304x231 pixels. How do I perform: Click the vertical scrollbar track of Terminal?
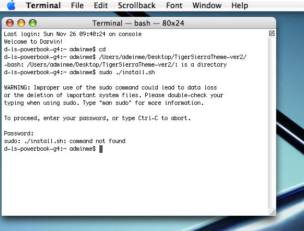272,122
